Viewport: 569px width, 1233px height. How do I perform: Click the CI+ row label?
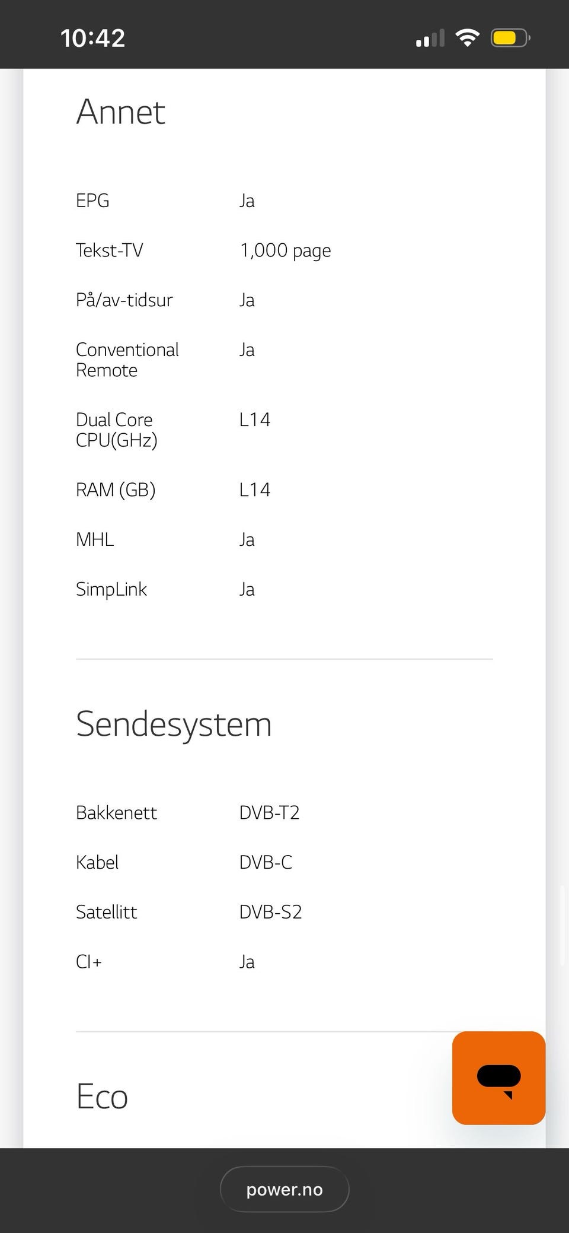point(89,962)
